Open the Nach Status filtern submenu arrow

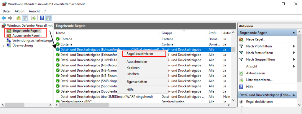pos(294,53)
